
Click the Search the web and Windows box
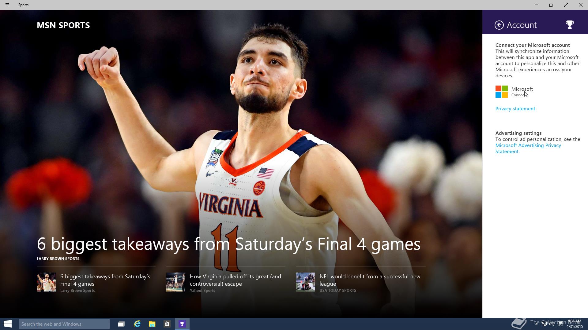point(64,324)
